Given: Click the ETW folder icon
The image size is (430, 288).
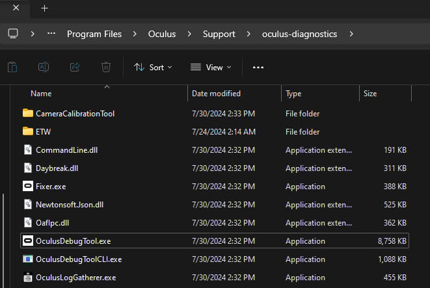Looking at the screenshot, I should 28,131.
